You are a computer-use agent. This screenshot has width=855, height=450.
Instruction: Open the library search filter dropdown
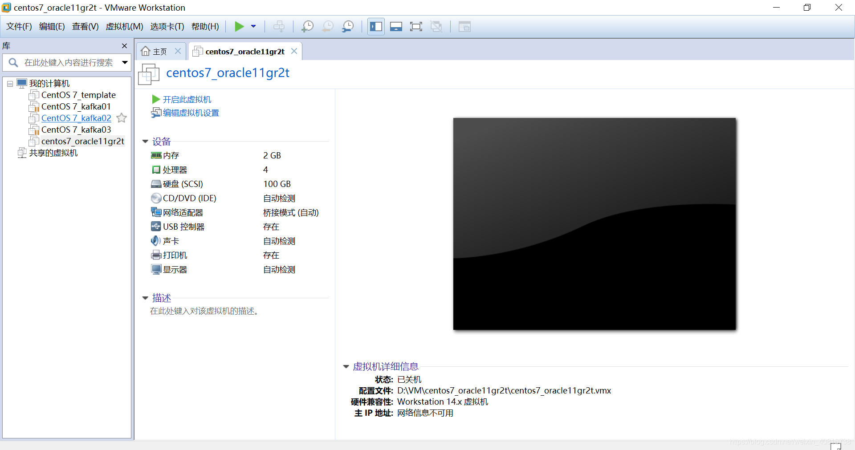125,63
